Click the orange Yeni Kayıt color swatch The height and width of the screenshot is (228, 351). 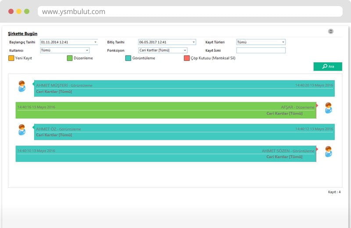[x=11, y=58]
